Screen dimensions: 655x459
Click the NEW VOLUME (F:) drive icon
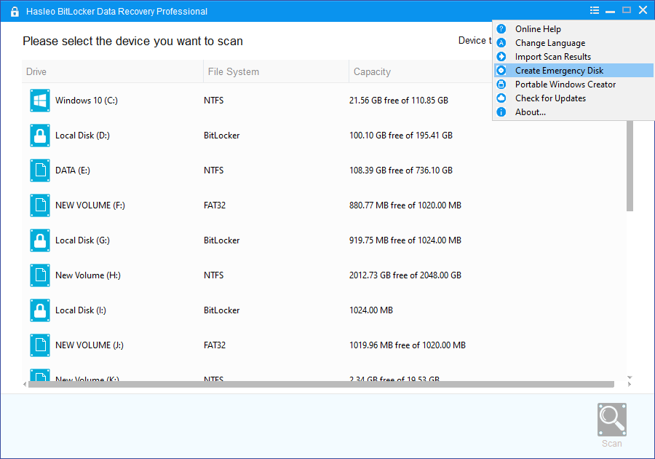pyautogui.click(x=40, y=205)
